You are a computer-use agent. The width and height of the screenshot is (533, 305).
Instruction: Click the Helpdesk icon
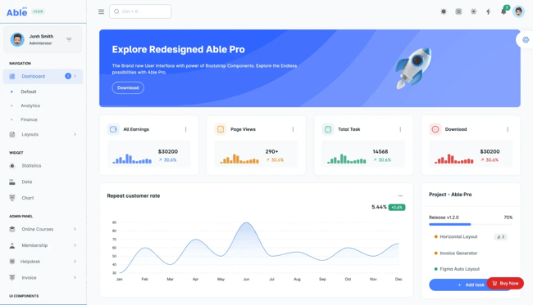point(12,262)
